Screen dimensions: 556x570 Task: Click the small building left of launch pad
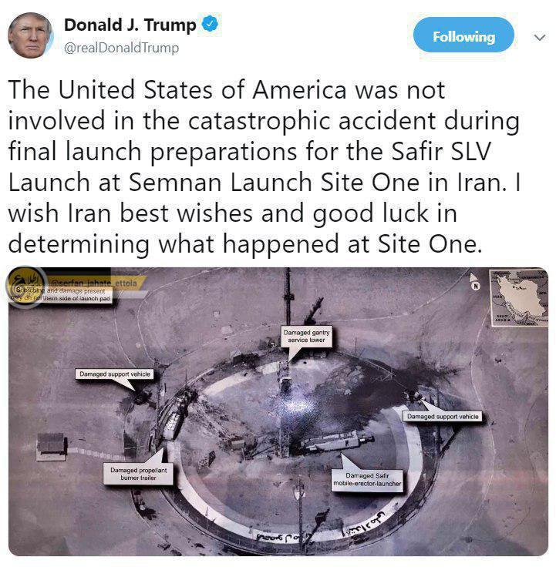[x=52, y=447]
